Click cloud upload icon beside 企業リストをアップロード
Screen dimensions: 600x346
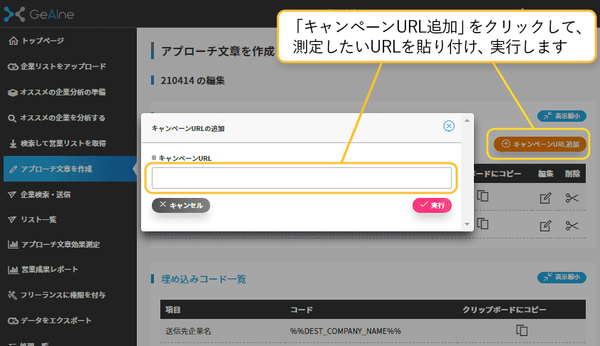(x=13, y=66)
